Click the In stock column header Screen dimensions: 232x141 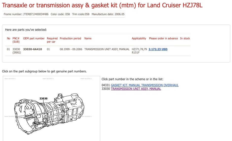(185, 38)
